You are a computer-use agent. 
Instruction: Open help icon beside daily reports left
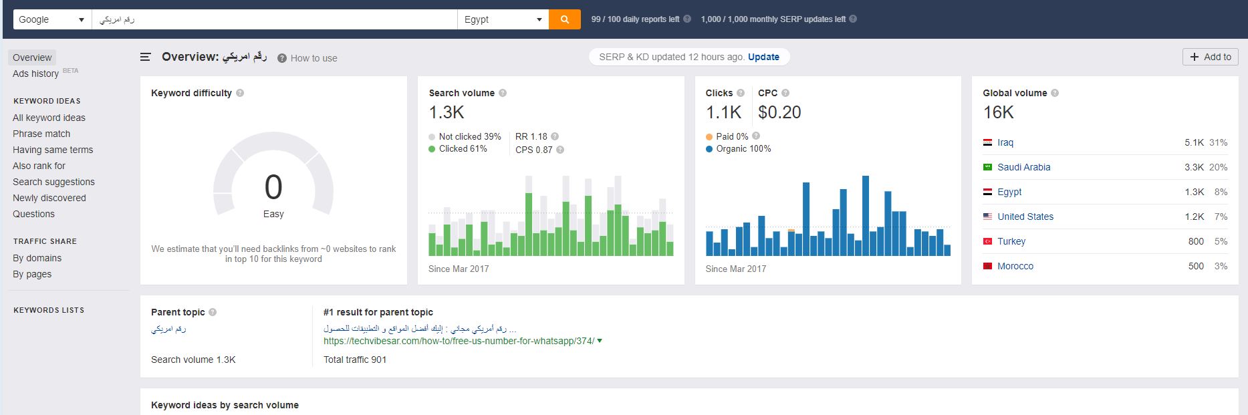point(687,19)
